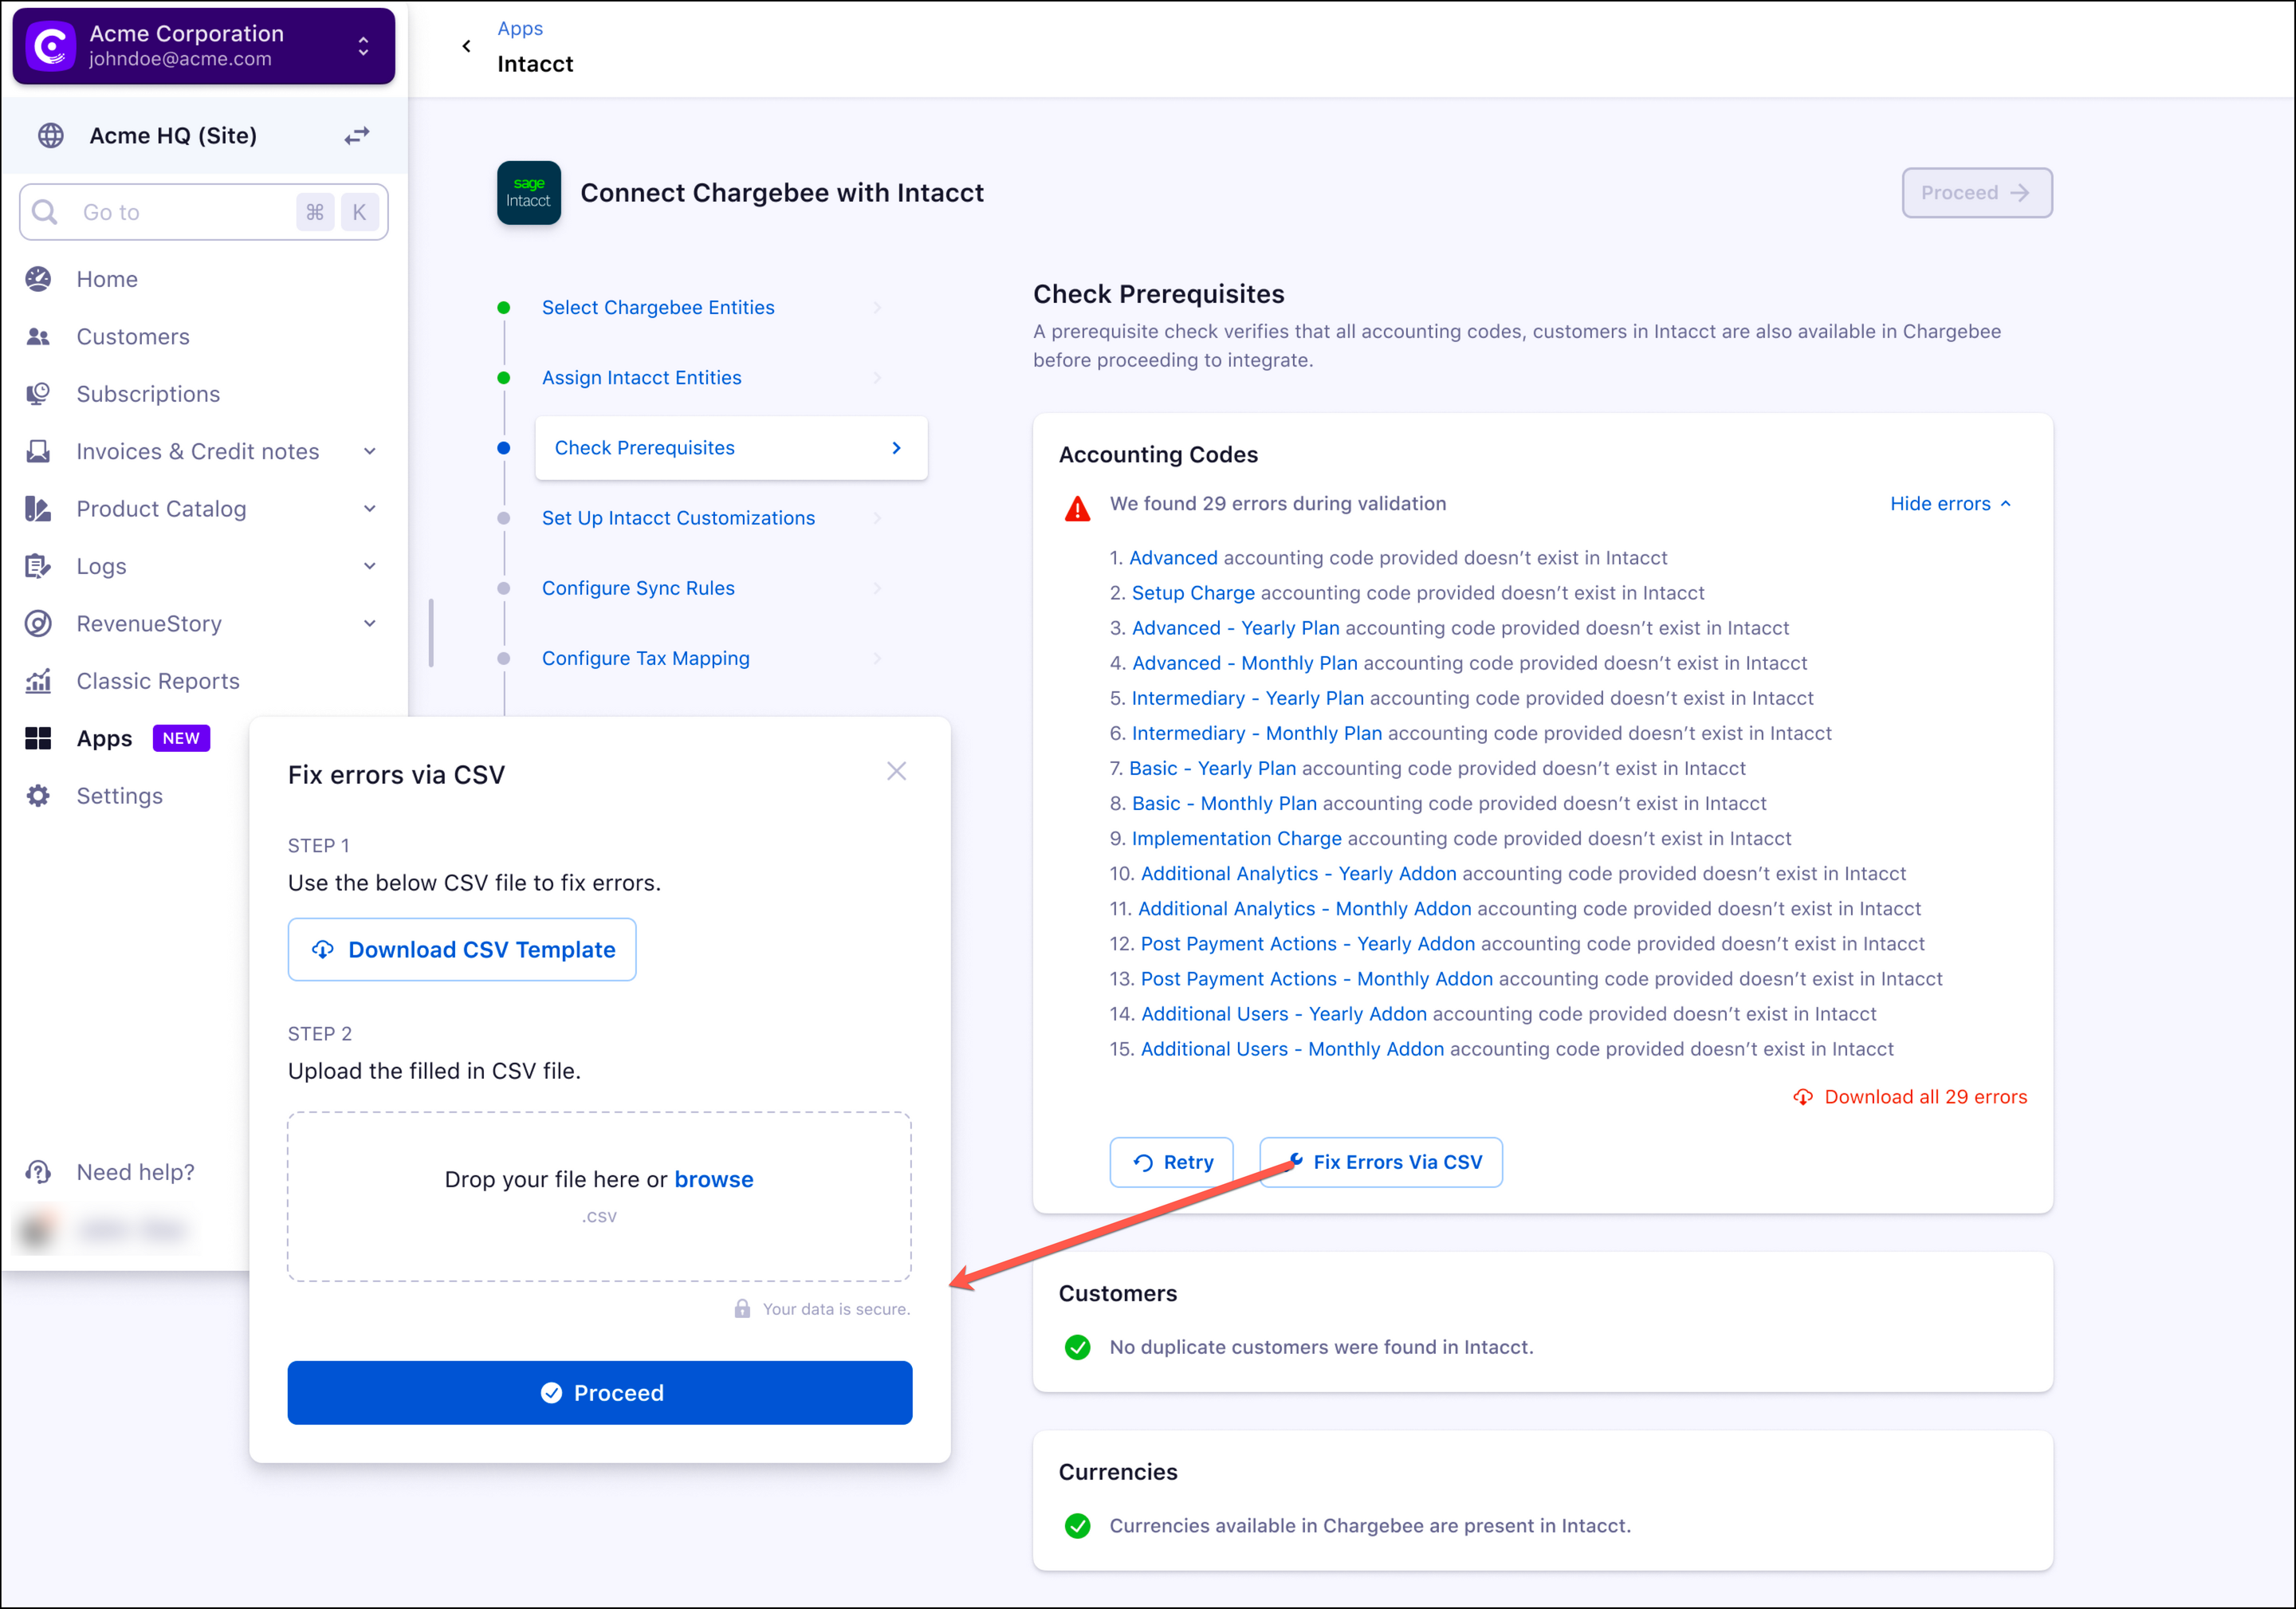Click Fix Errors Via CSV button
The height and width of the screenshot is (1609, 2296).
[1381, 1162]
